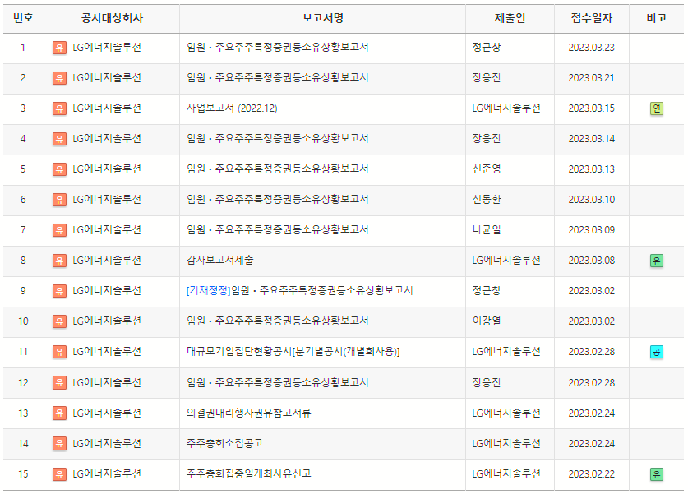688x494 pixels.
Task: Click submitter 정근창 in row 1
Action: (486, 47)
